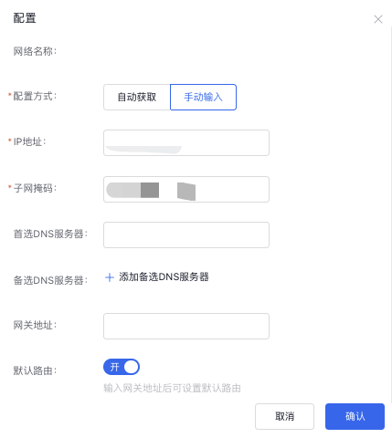Viewport: 392px width, 438px height.
Task: Focus the 子网掩码 input field
Action: click(186, 189)
